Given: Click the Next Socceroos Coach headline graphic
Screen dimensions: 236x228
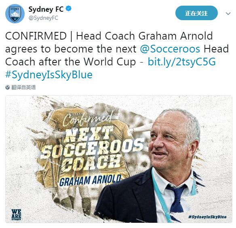Looking at the screenshot, I should point(92,150).
